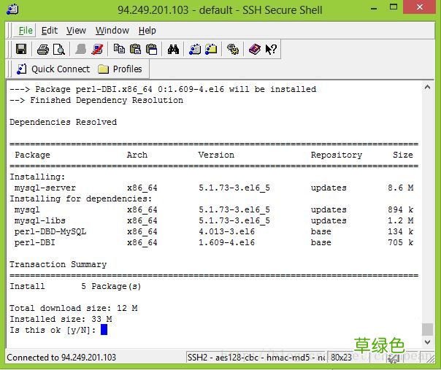Screen dimensions: 441x370
Task: Click the 'Version' column header
Action: pyautogui.click(x=216, y=155)
